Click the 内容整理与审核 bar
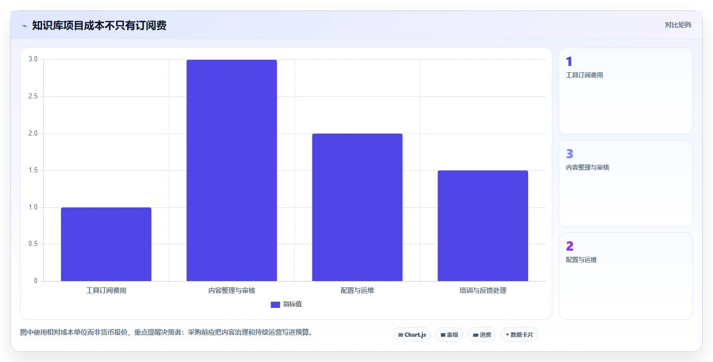 [232, 171]
